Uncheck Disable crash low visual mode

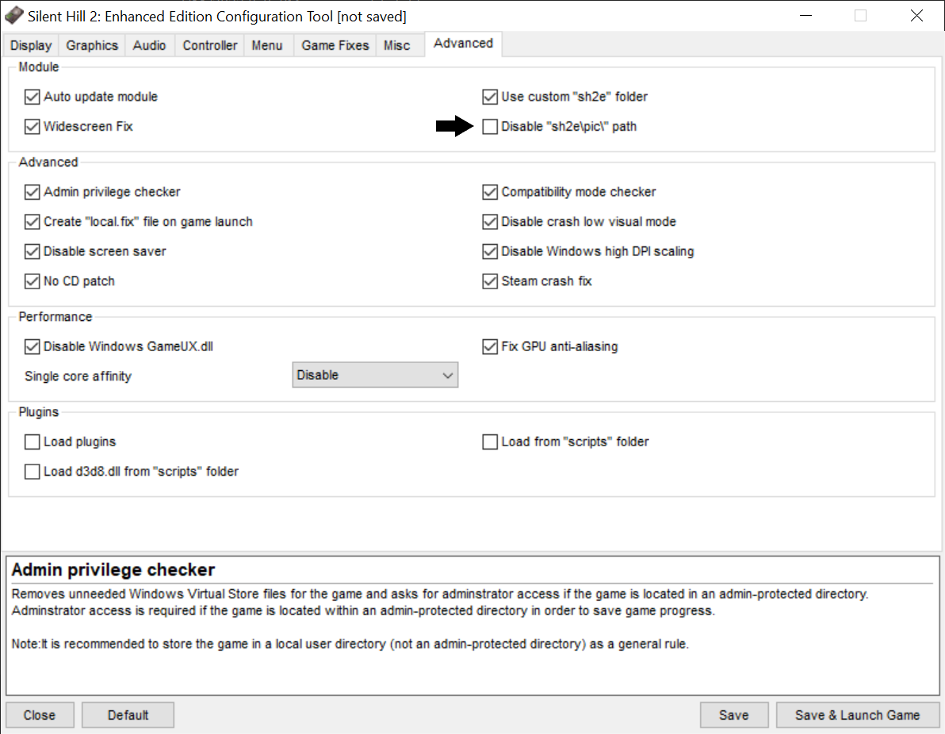(490, 222)
